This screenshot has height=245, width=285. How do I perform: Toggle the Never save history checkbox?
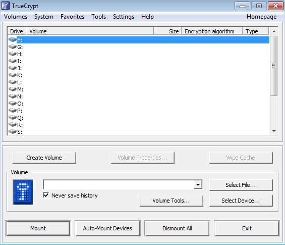pyautogui.click(x=46, y=195)
